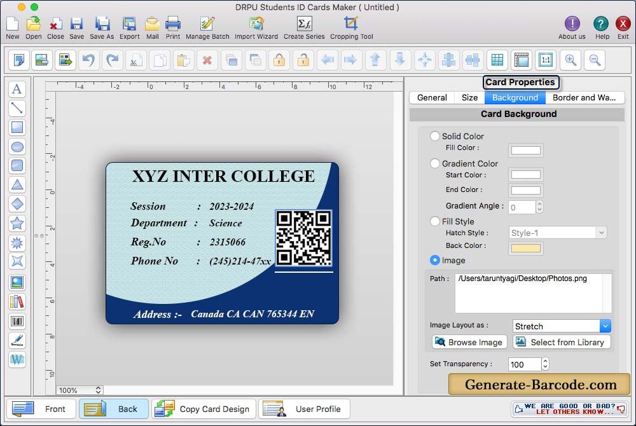Image resolution: width=636 pixels, height=426 pixels.
Task: Select the Line drawing tool
Action: (17, 108)
